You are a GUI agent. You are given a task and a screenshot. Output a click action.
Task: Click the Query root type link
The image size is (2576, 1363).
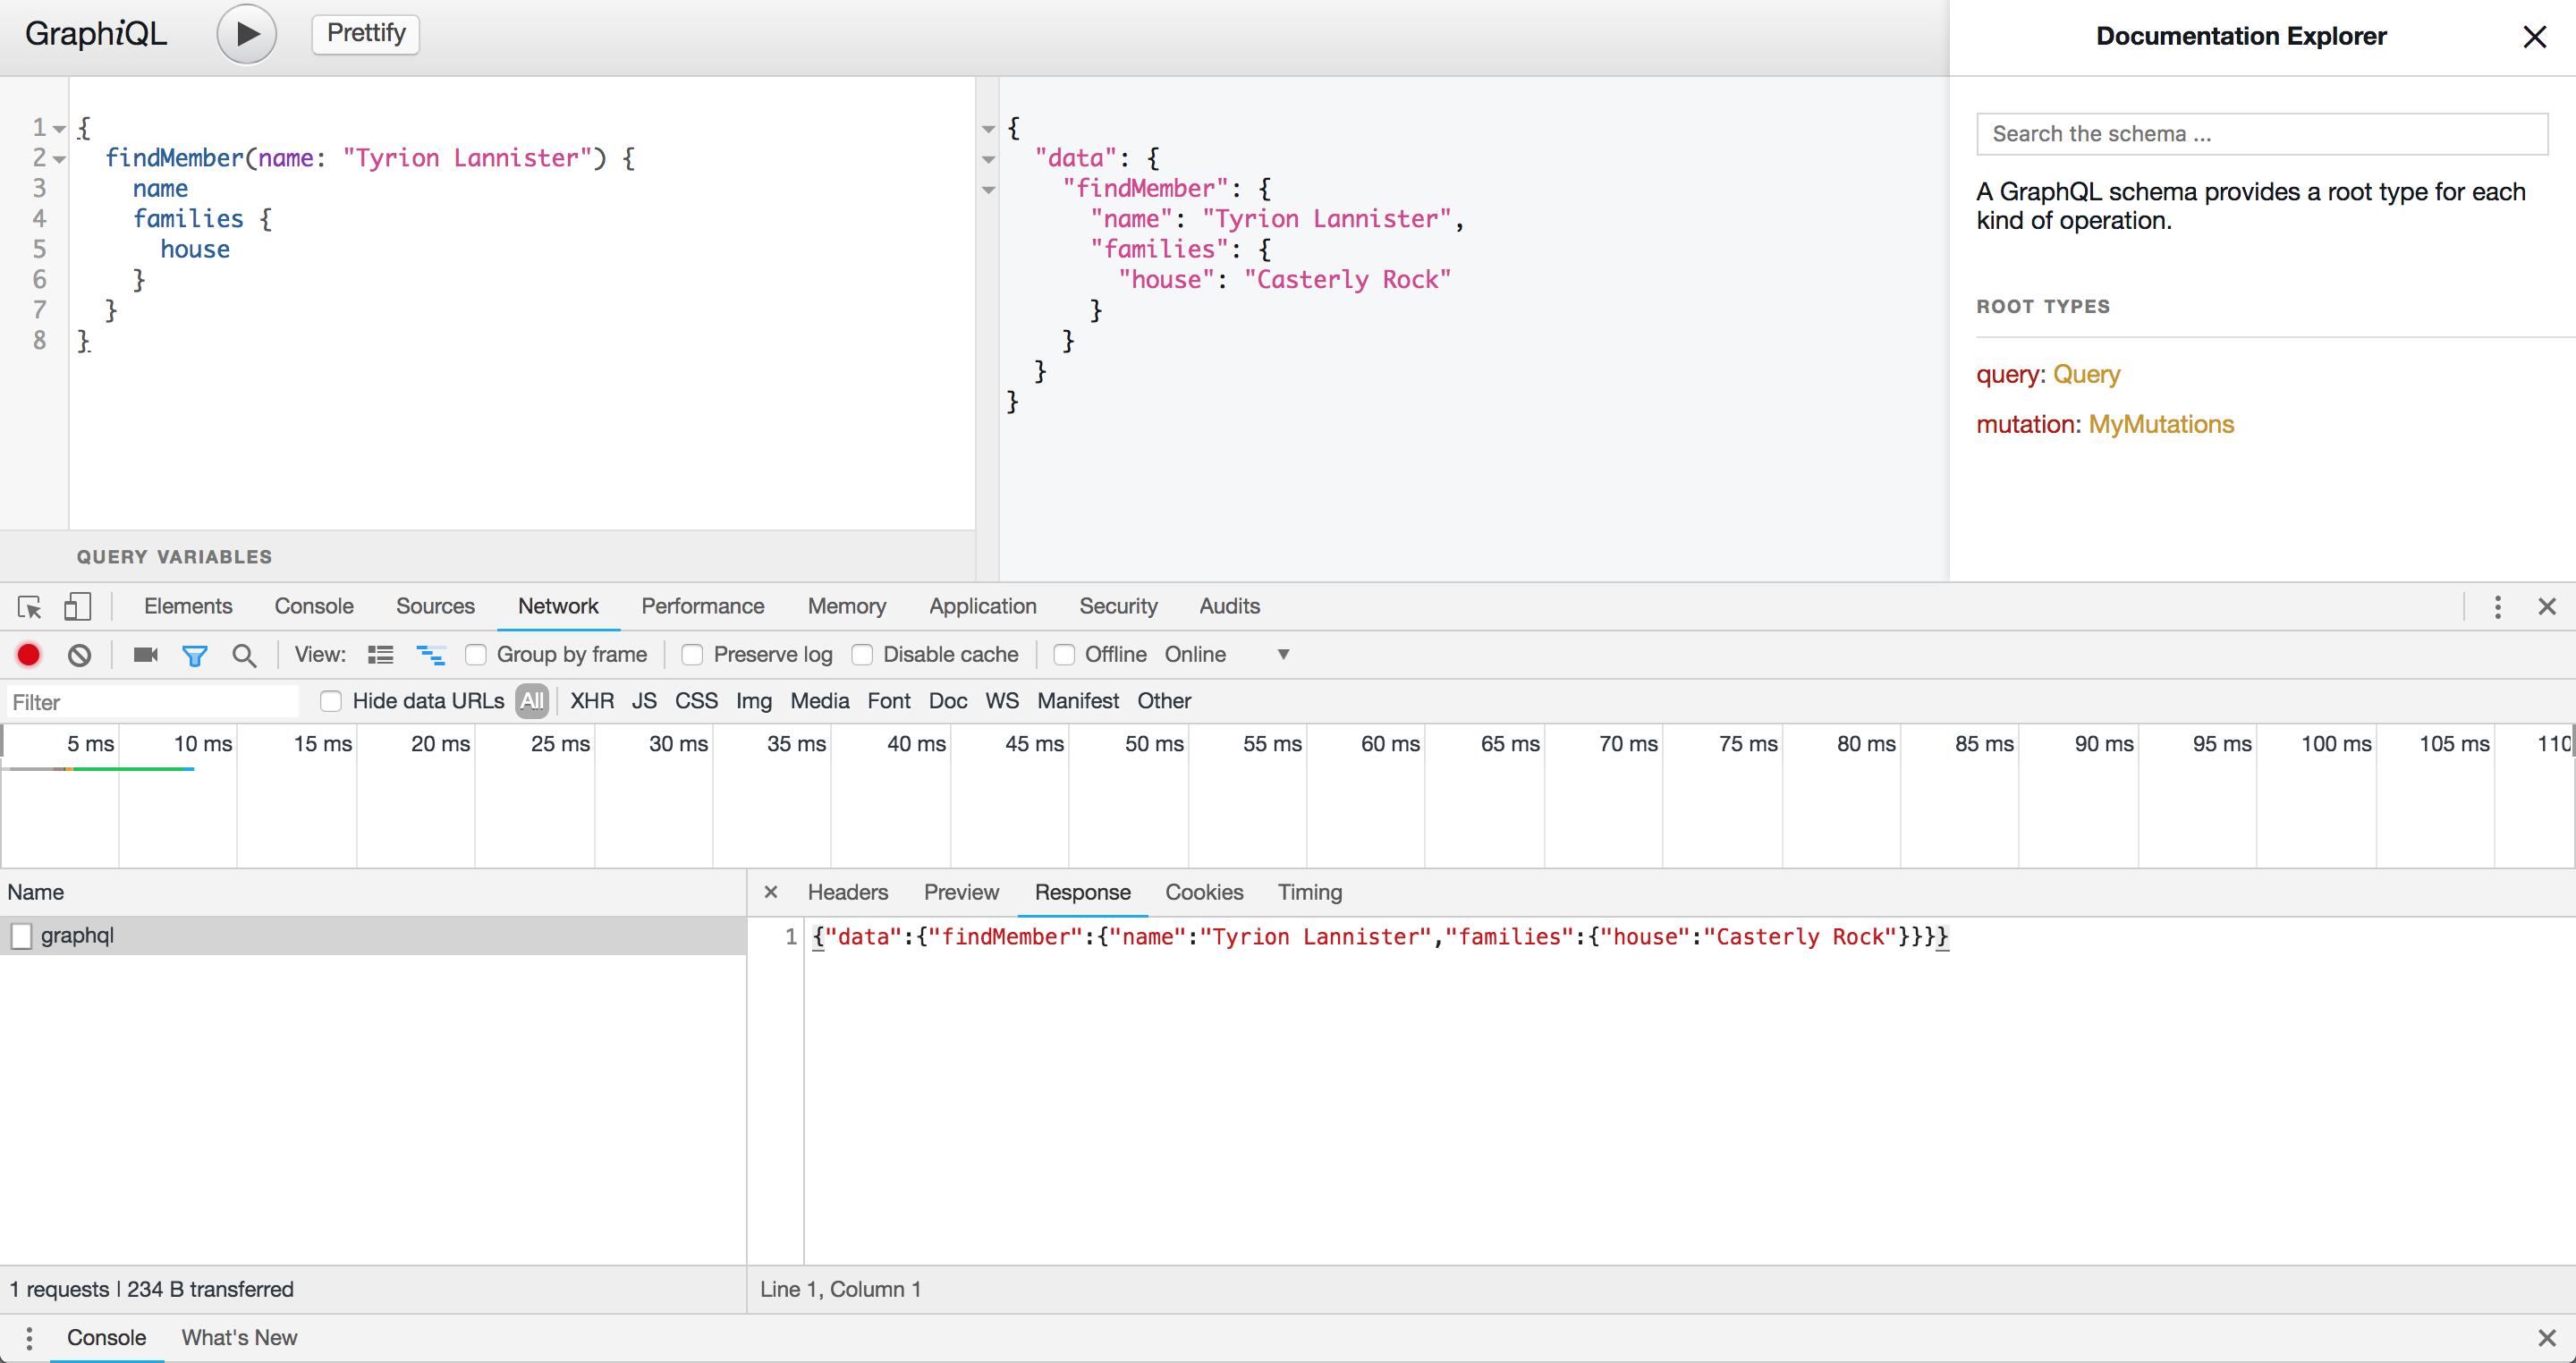[x=2084, y=375]
